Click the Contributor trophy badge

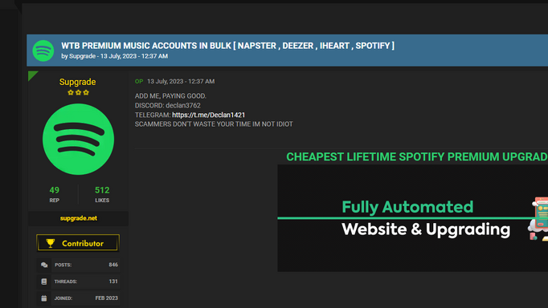click(x=78, y=243)
